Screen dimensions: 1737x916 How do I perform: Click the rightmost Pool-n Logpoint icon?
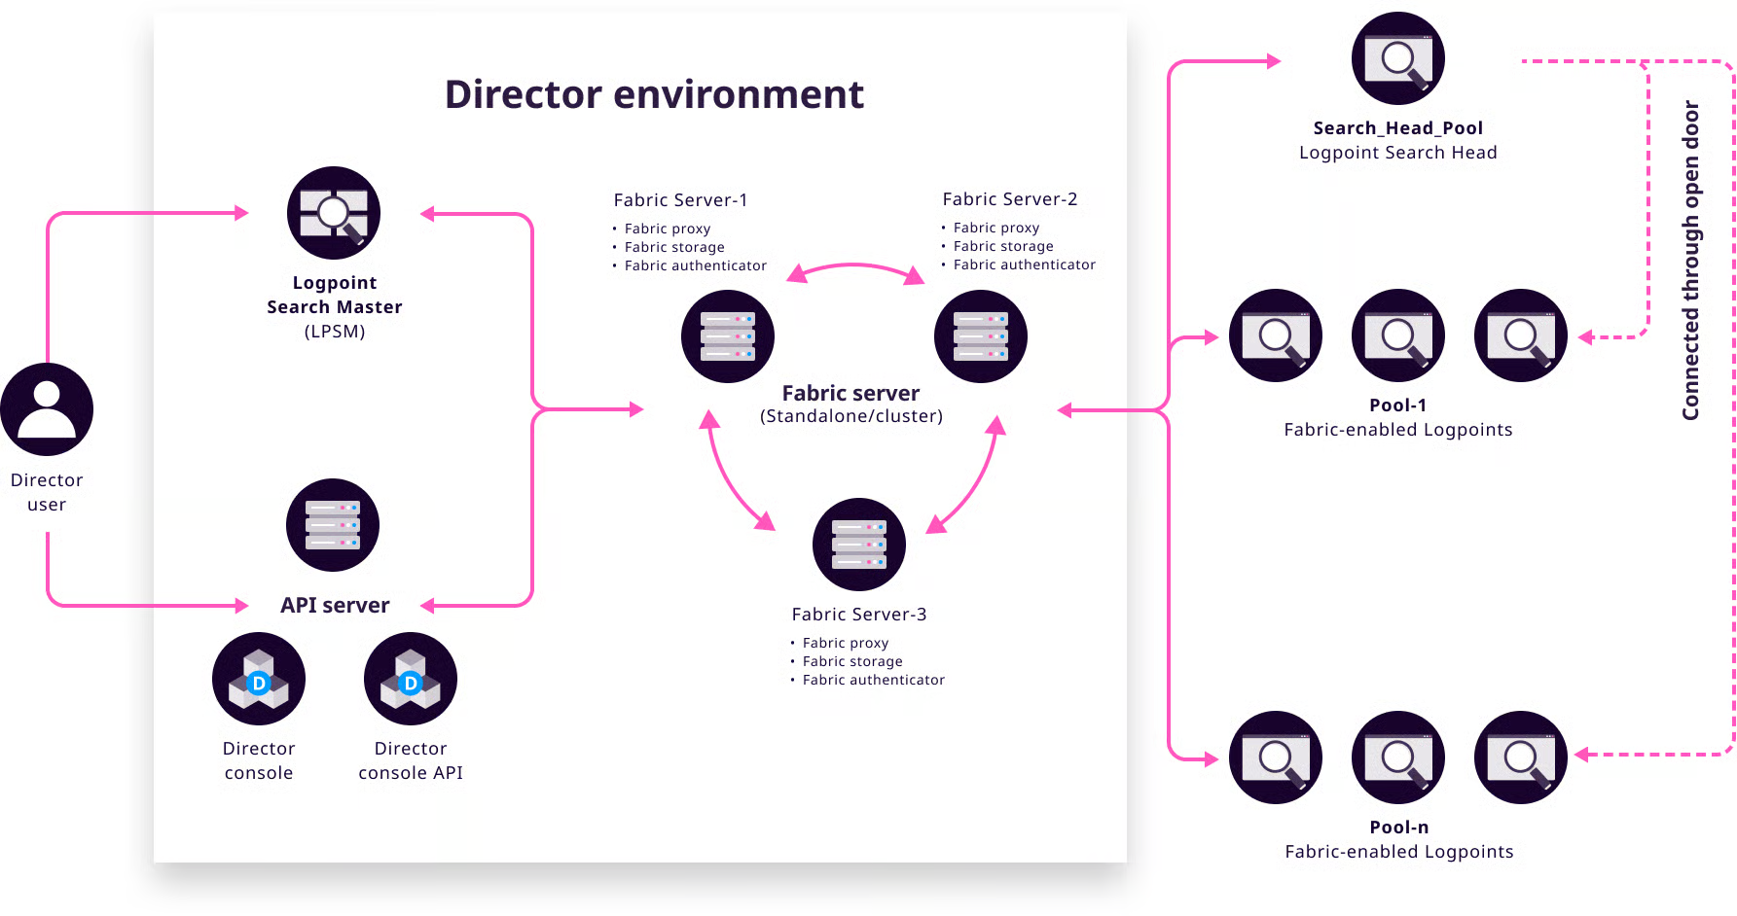[1520, 757]
